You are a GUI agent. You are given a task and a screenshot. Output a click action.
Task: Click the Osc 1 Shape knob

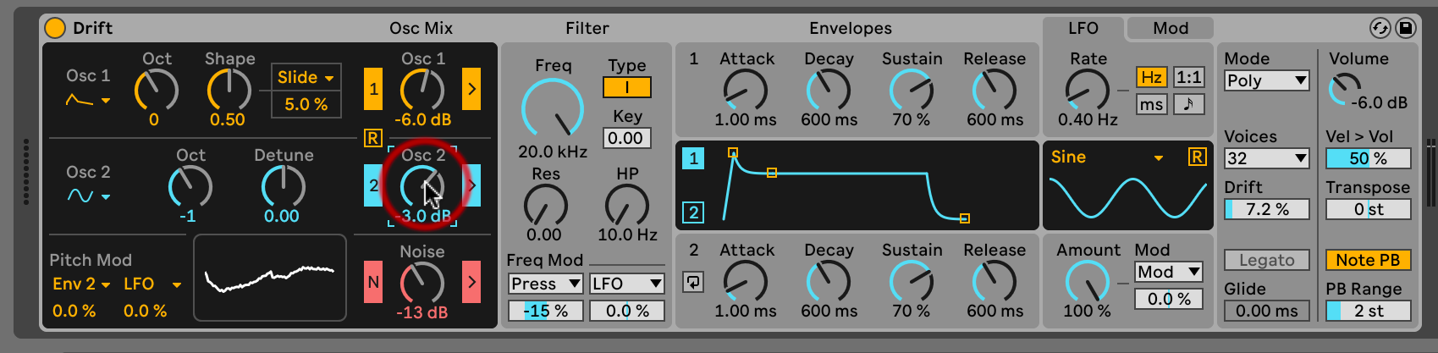pos(229,89)
